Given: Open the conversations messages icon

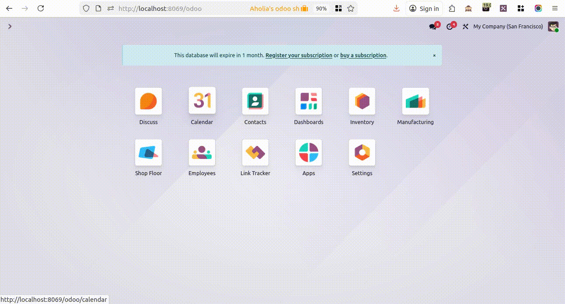Looking at the screenshot, I should pyautogui.click(x=433, y=27).
